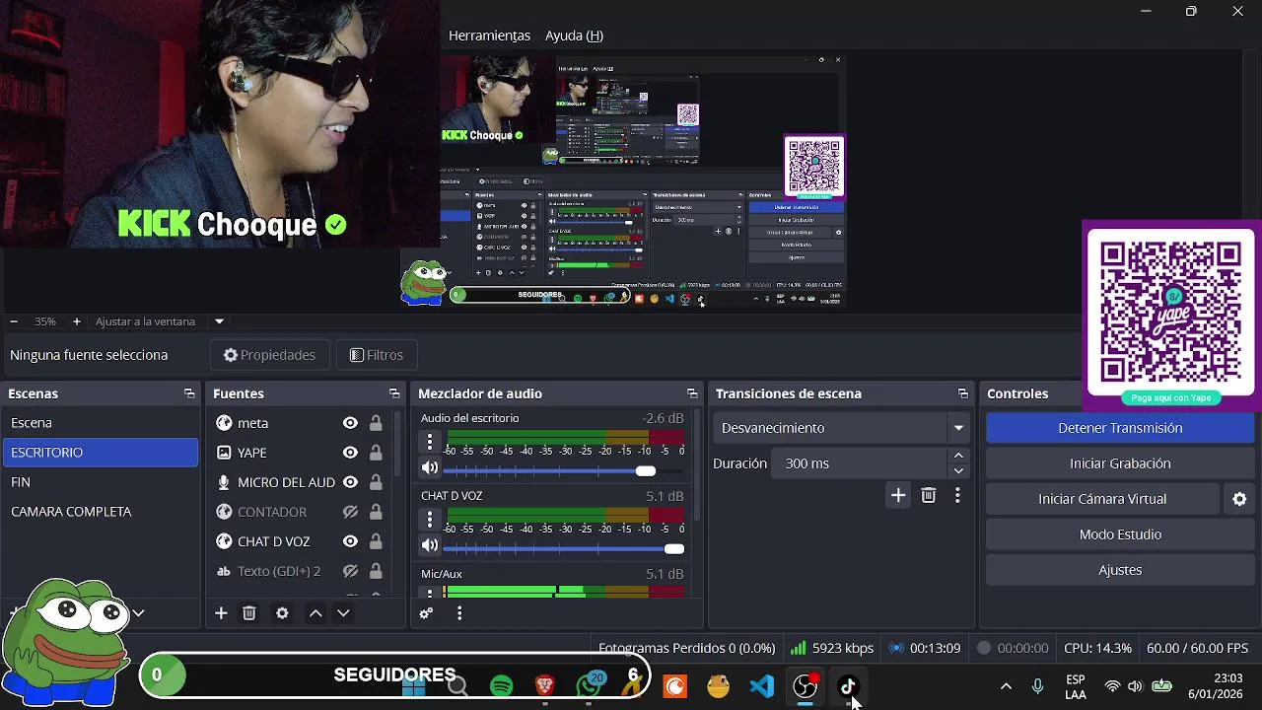Screen dimensions: 1262x710
Task: Decrease transition duration with down stepper
Action: 958,470
